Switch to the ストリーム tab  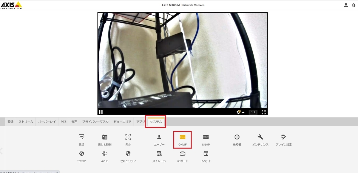pos(26,122)
